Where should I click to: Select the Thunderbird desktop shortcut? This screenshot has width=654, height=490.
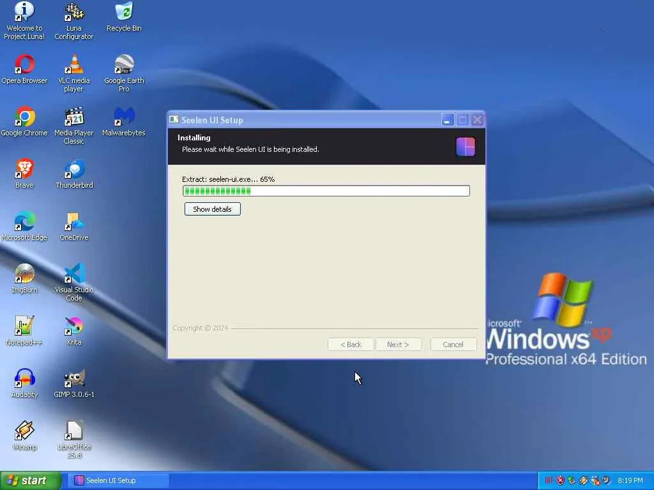pos(74,174)
